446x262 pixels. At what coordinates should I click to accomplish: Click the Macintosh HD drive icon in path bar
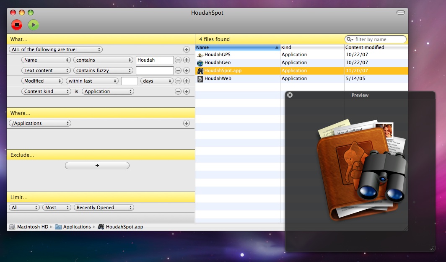12,227
